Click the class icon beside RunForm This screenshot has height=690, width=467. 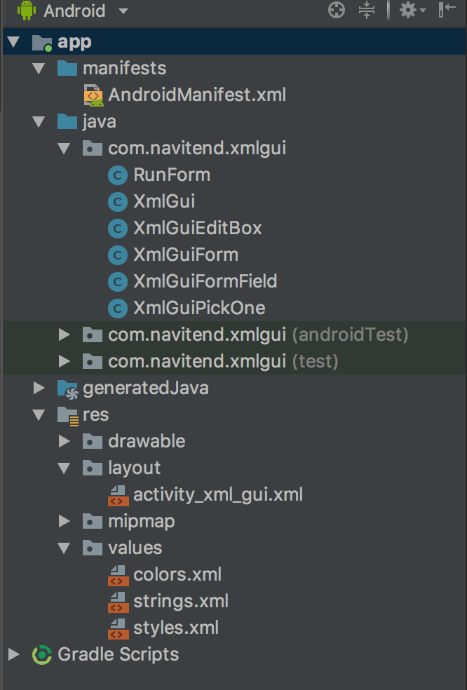coord(117,175)
